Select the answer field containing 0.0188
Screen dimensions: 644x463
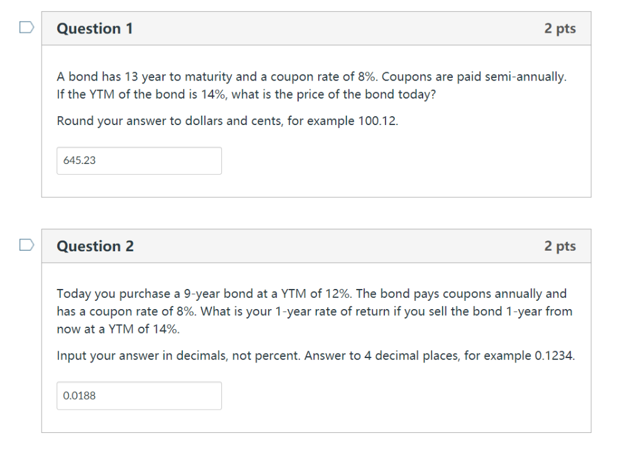[x=139, y=396]
